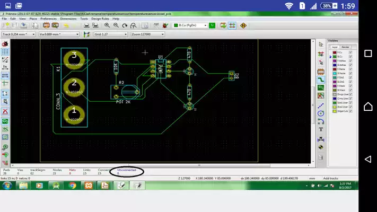Click the Save board icon
Screen dimensions: 377x212
pyautogui.click(x=15, y=25)
